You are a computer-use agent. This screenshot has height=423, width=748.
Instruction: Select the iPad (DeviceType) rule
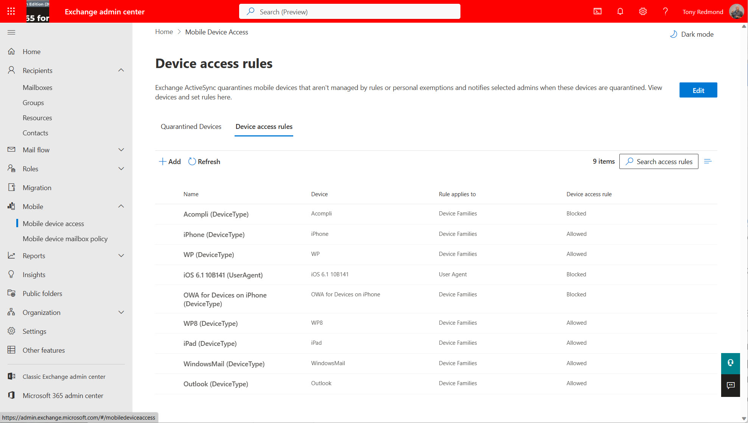(436, 343)
